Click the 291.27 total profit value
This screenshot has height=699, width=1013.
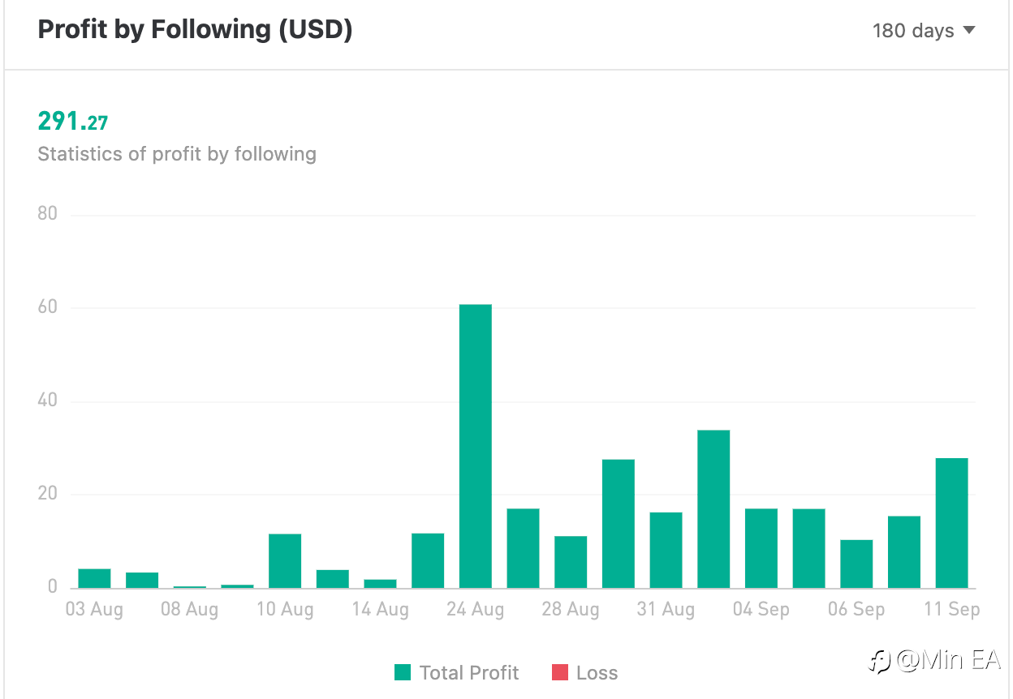(x=73, y=122)
